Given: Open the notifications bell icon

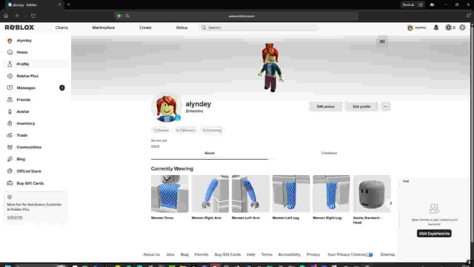Looking at the screenshot, I should point(436,27).
